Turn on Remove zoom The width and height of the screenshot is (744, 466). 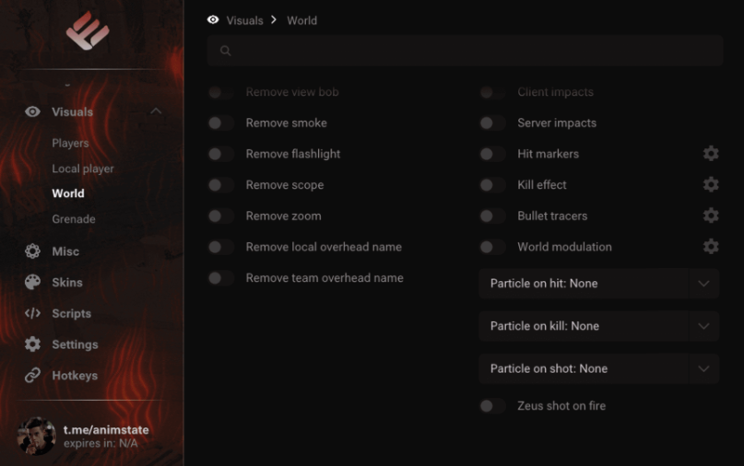pos(220,216)
